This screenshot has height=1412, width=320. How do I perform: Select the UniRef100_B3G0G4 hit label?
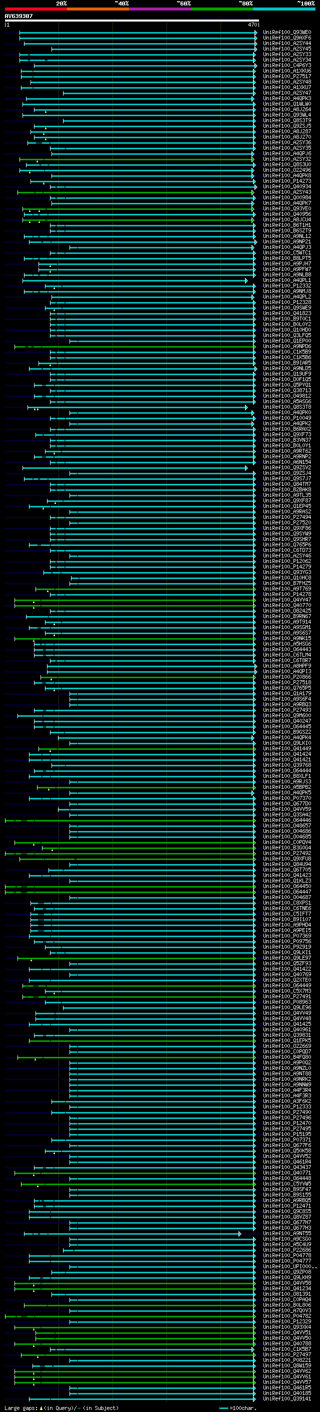pos(287,848)
